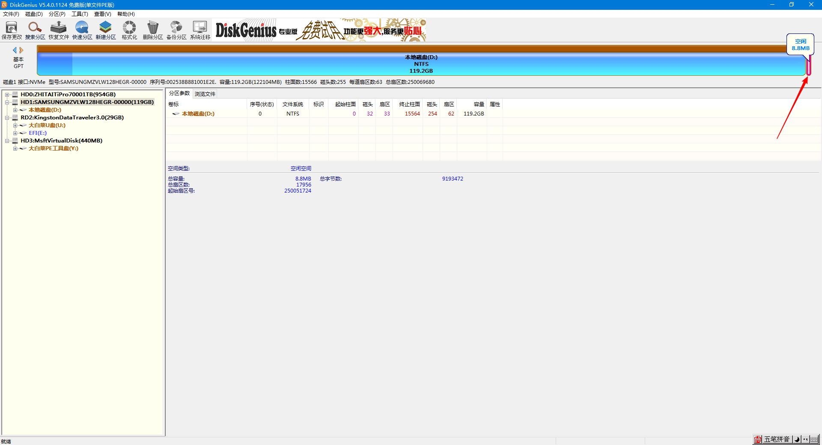
Task: Open the 帮助(H) menu
Action: point(126,14)
